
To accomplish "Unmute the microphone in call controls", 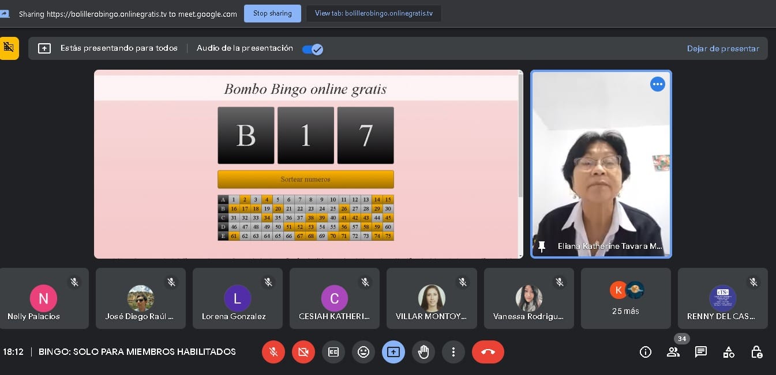I will [273, 352].
